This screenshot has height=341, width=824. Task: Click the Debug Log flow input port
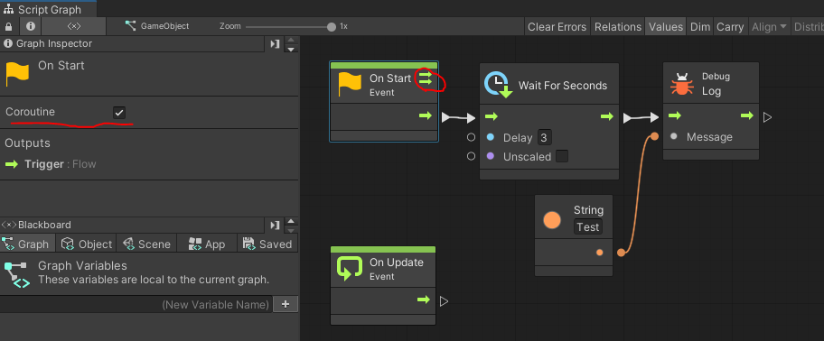click(x=675, y=115)
